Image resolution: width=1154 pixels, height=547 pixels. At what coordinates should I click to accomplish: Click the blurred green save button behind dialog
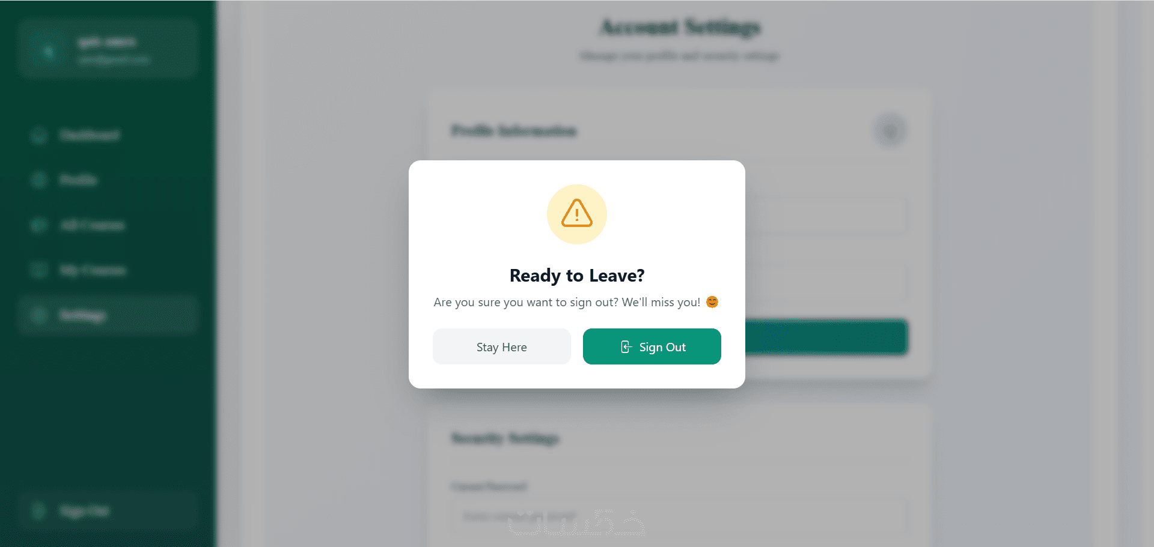click(826, 337)
